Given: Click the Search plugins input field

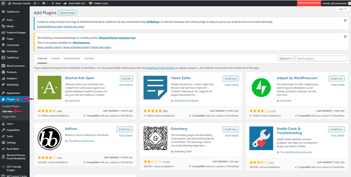Looking at the screenshot, I should [x=321, y=58].
